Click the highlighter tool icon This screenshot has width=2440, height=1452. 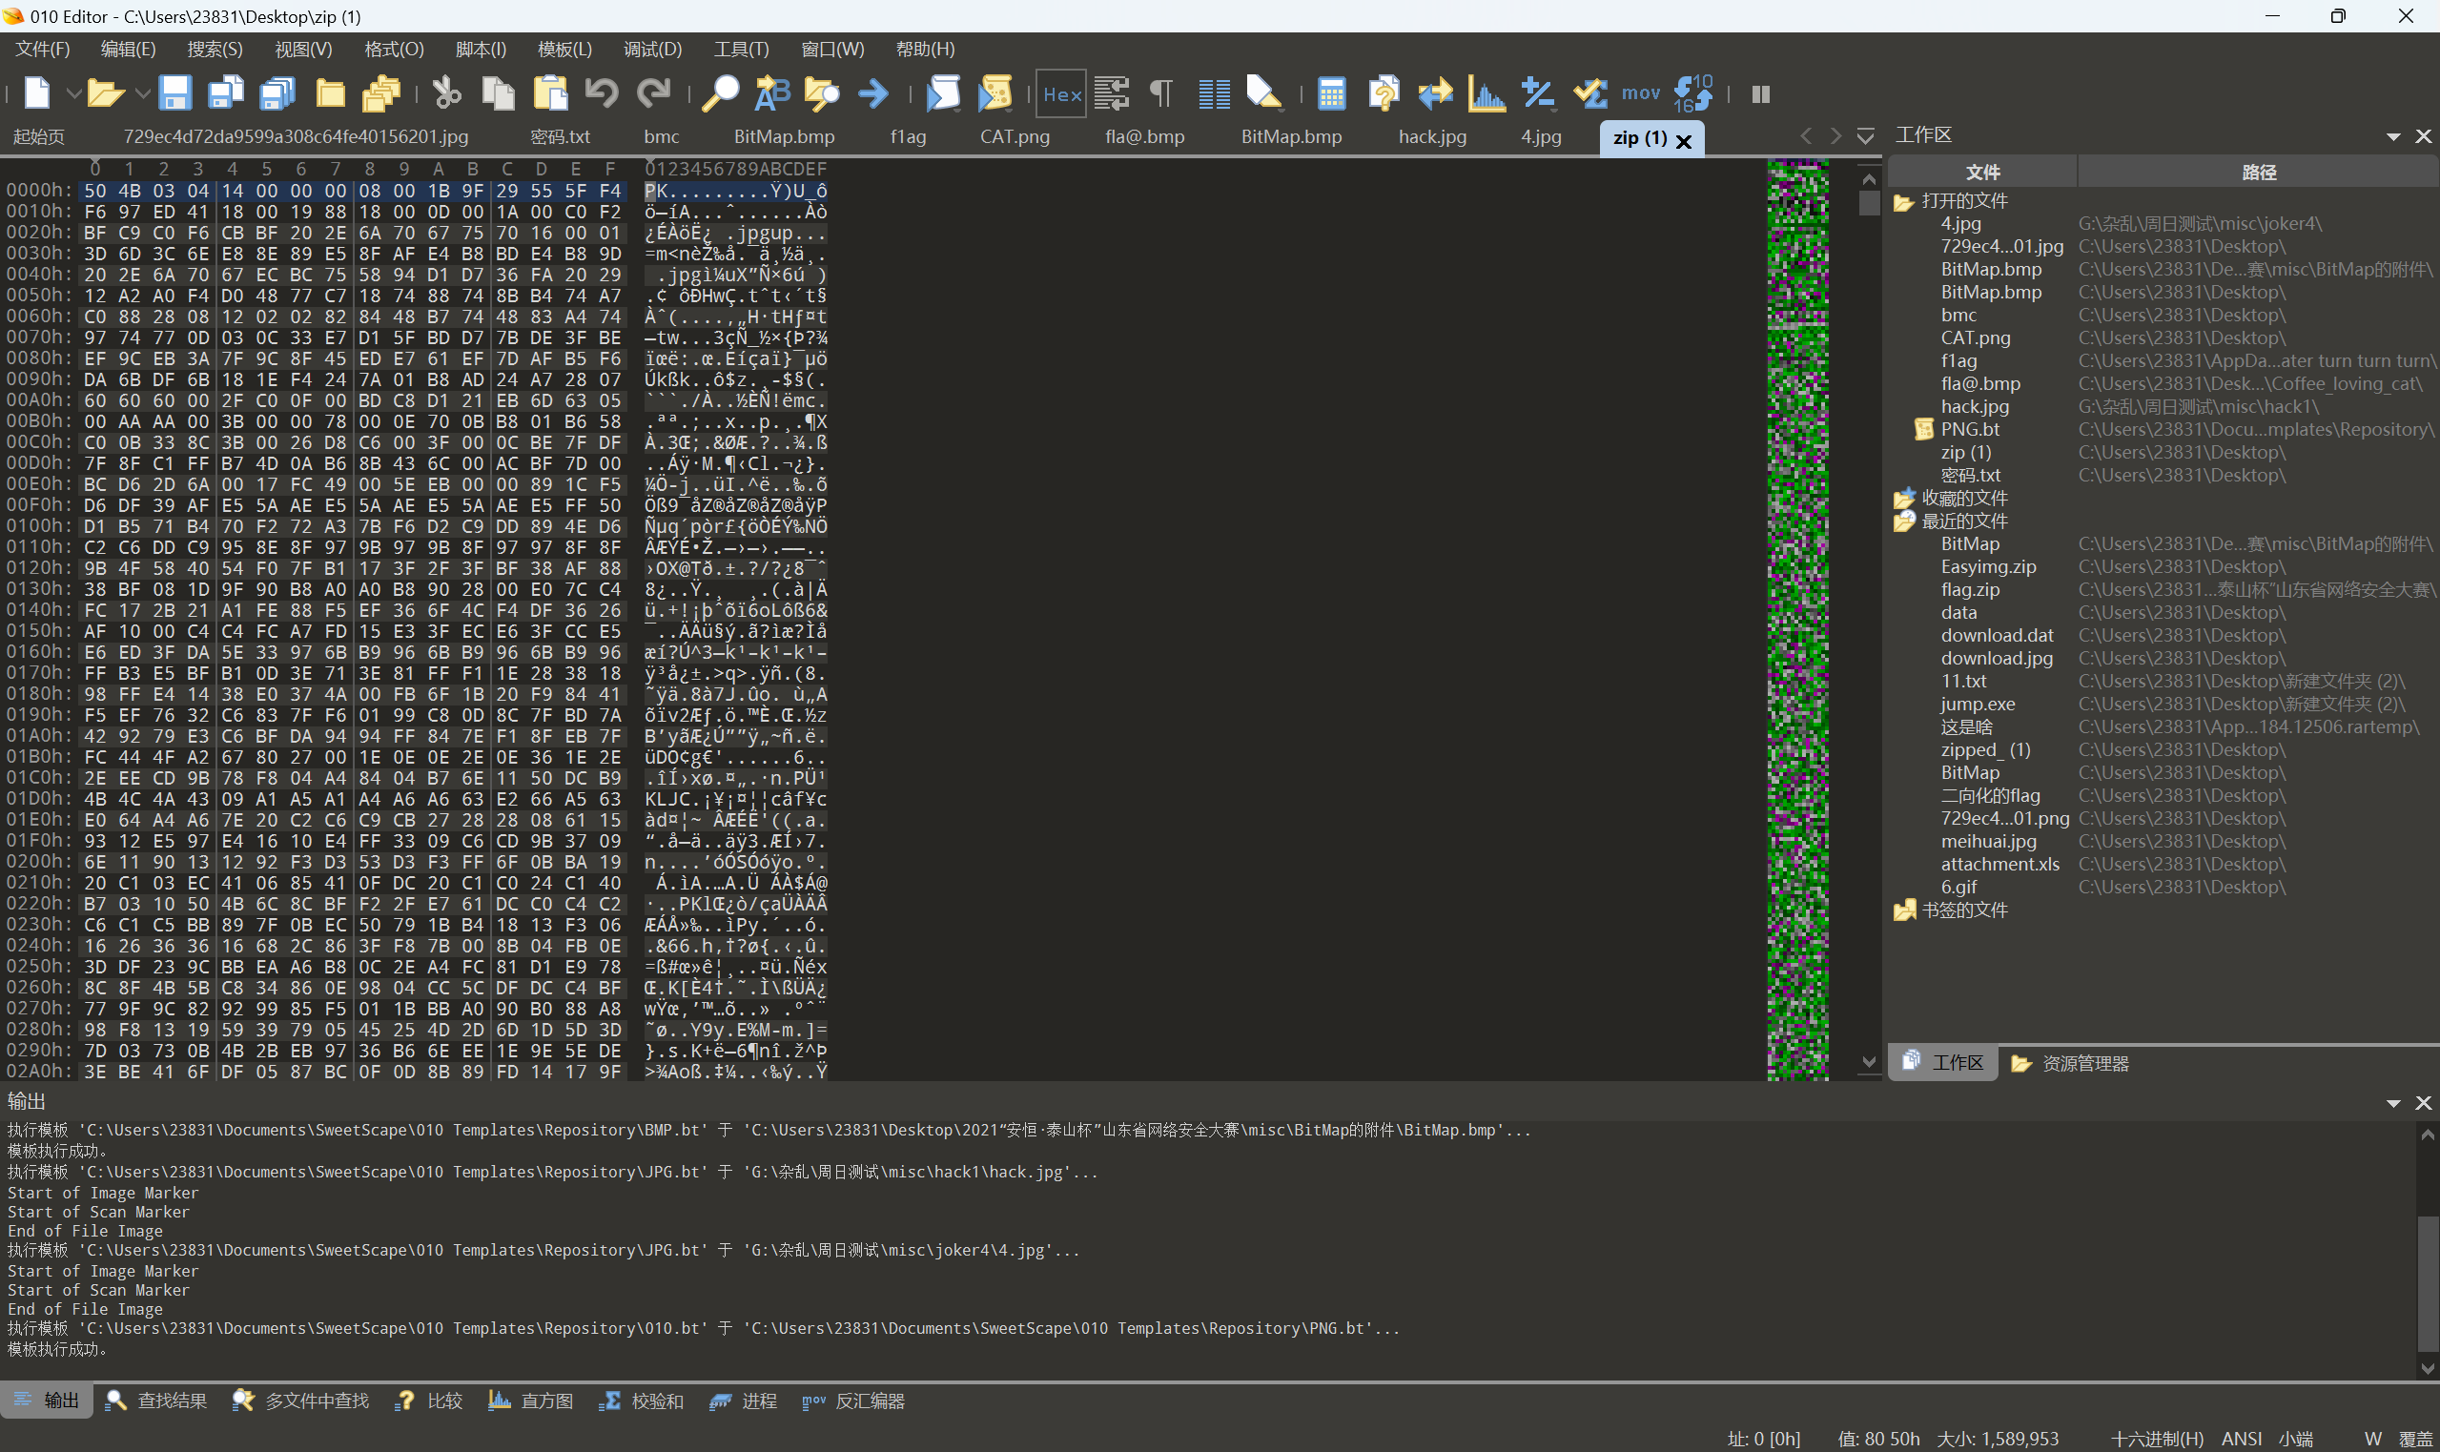[1264, 94]
